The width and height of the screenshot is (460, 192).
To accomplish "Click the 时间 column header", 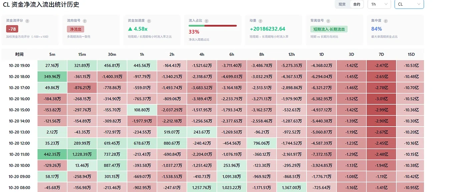I will coord(19,54).
